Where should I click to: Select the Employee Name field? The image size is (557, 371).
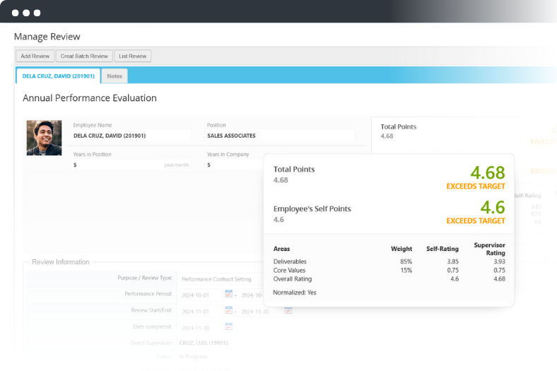131,136
